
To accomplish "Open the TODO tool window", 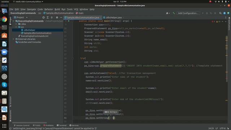I will [x=36, y=125].
